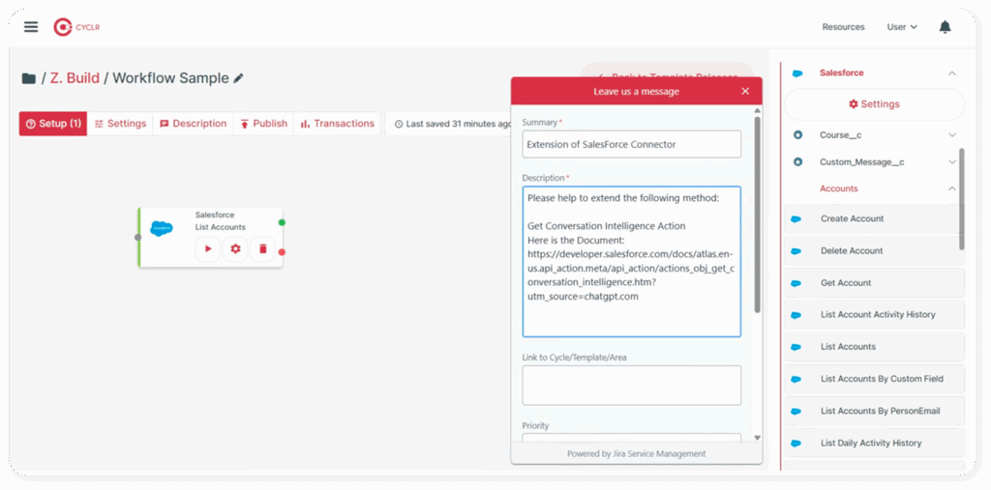Click the Salesforce connector Settings button
The height and width of the screenshot is (490, 991).
(874, 104)
